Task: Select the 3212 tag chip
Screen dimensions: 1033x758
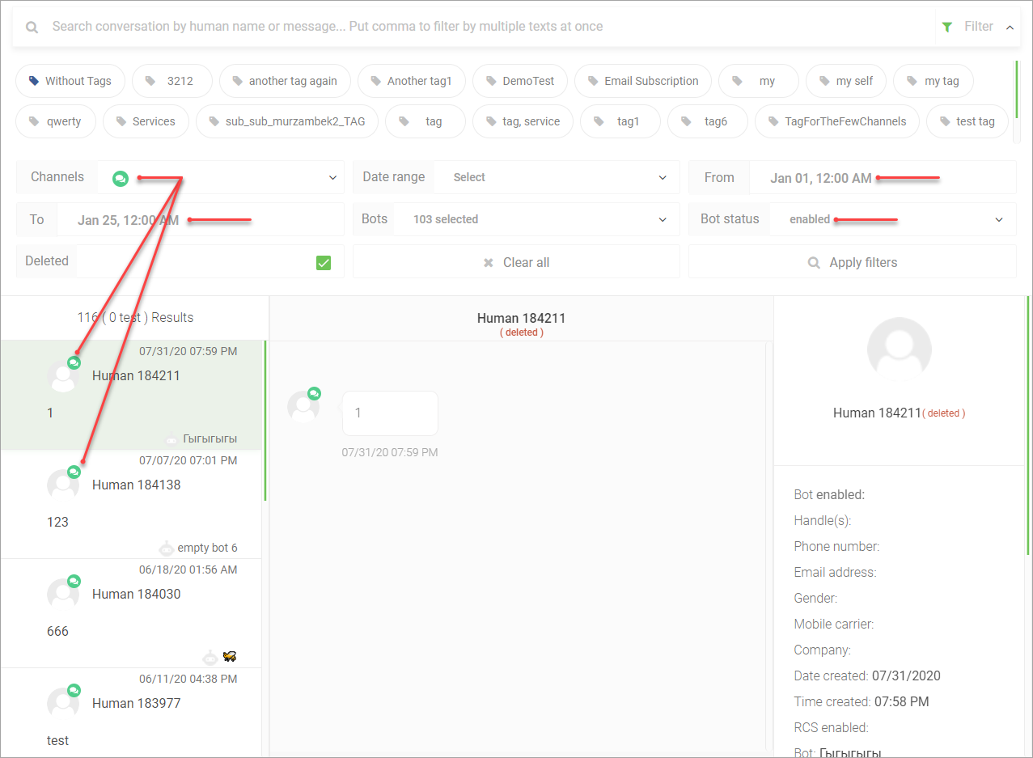Action: pos(172,81)
